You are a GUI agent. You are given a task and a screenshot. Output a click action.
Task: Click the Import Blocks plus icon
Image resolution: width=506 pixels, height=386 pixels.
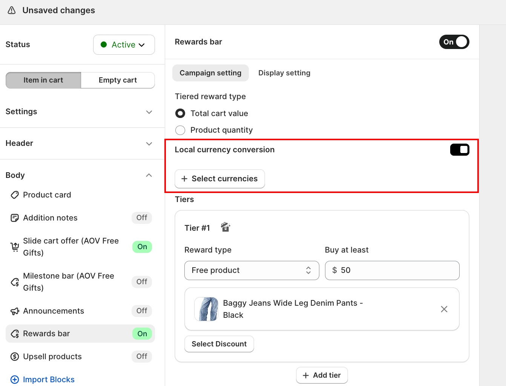pyautogui.click(x=15, y=380)
